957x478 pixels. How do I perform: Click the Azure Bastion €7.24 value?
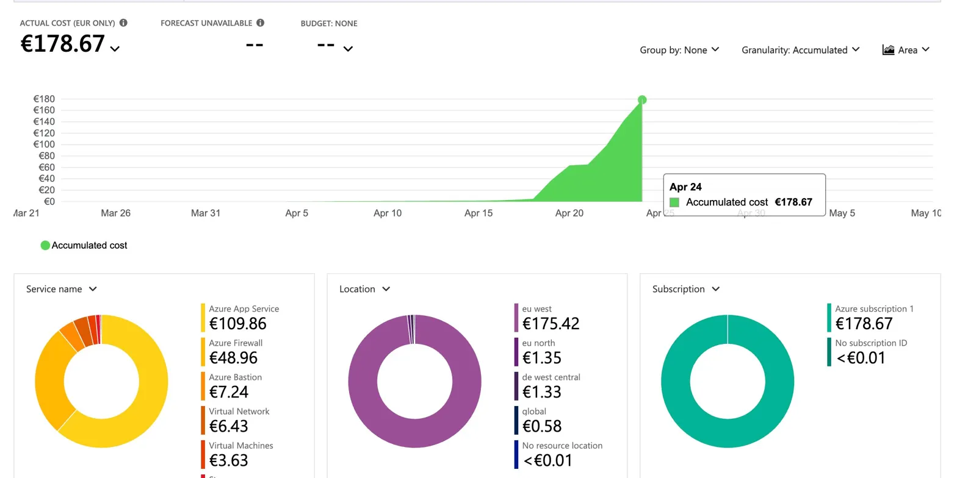point(229,392)
